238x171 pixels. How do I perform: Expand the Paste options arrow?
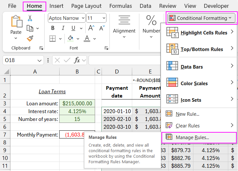[x=16, y=38]
